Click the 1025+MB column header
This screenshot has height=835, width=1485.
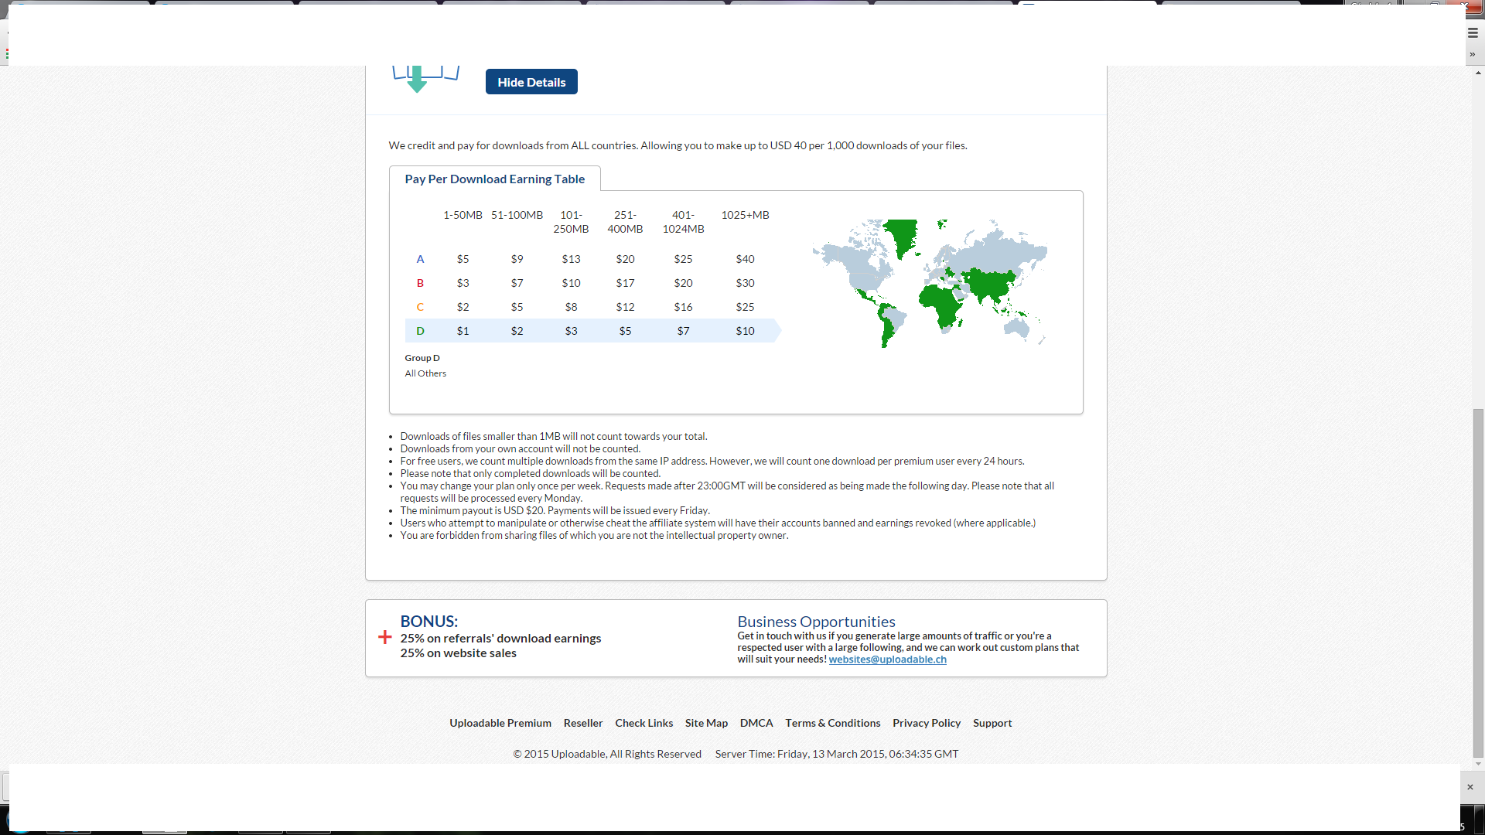point(745,215)
